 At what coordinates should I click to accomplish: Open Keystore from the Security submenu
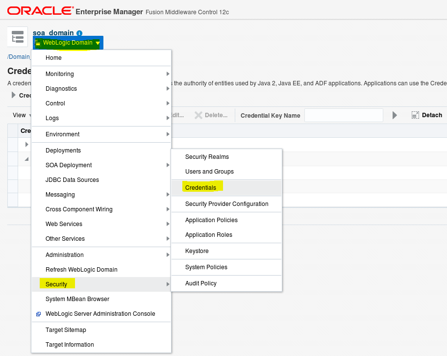coord(226,251)
